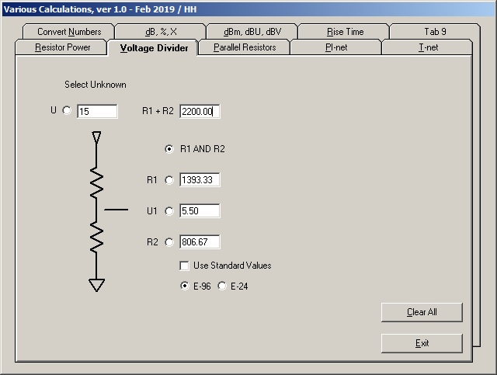The height and width of the screenshot is (375, 497).
Task: Open Tab 9
Action: click(435, 32)
